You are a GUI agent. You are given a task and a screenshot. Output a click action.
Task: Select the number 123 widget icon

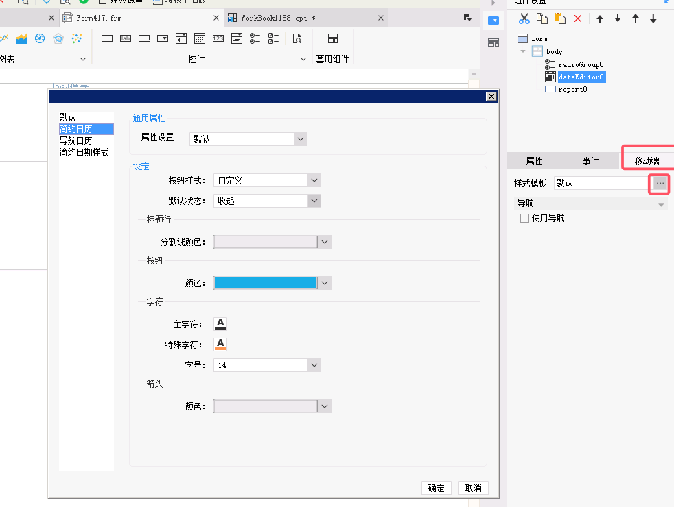pyautogui.click(x=218, y=38)
